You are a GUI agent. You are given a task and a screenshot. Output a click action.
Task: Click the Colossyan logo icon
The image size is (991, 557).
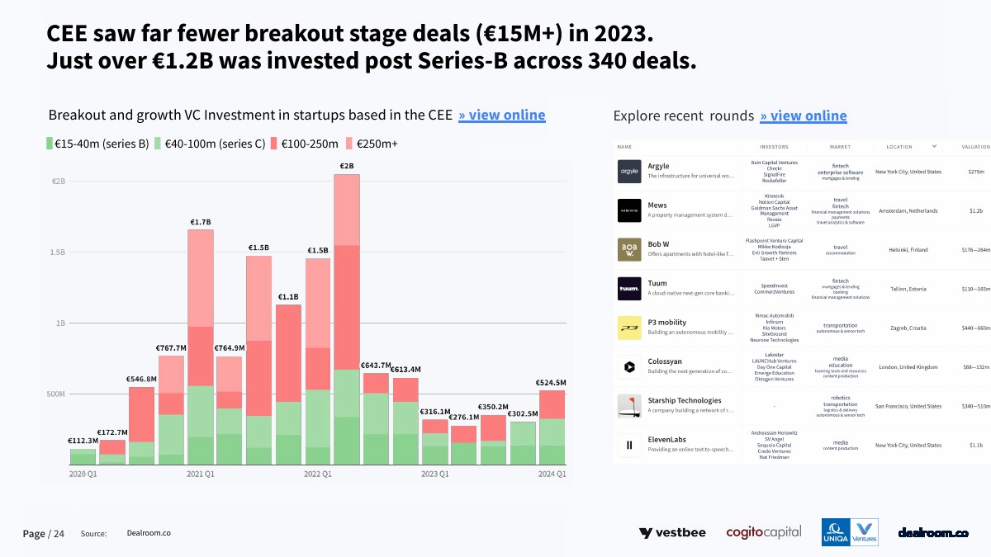pyautogui.click(x=629, y=366)
